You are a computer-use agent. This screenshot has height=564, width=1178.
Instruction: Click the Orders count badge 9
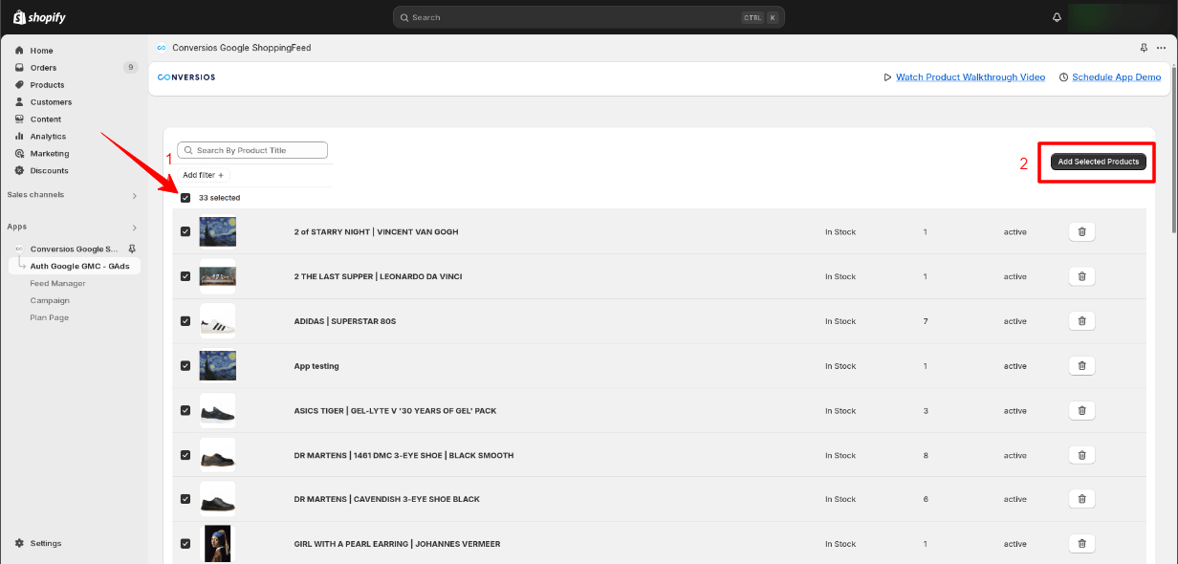(x=130, y=68)
